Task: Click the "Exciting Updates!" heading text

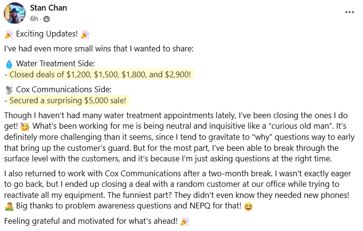Action: coord(47,35)
